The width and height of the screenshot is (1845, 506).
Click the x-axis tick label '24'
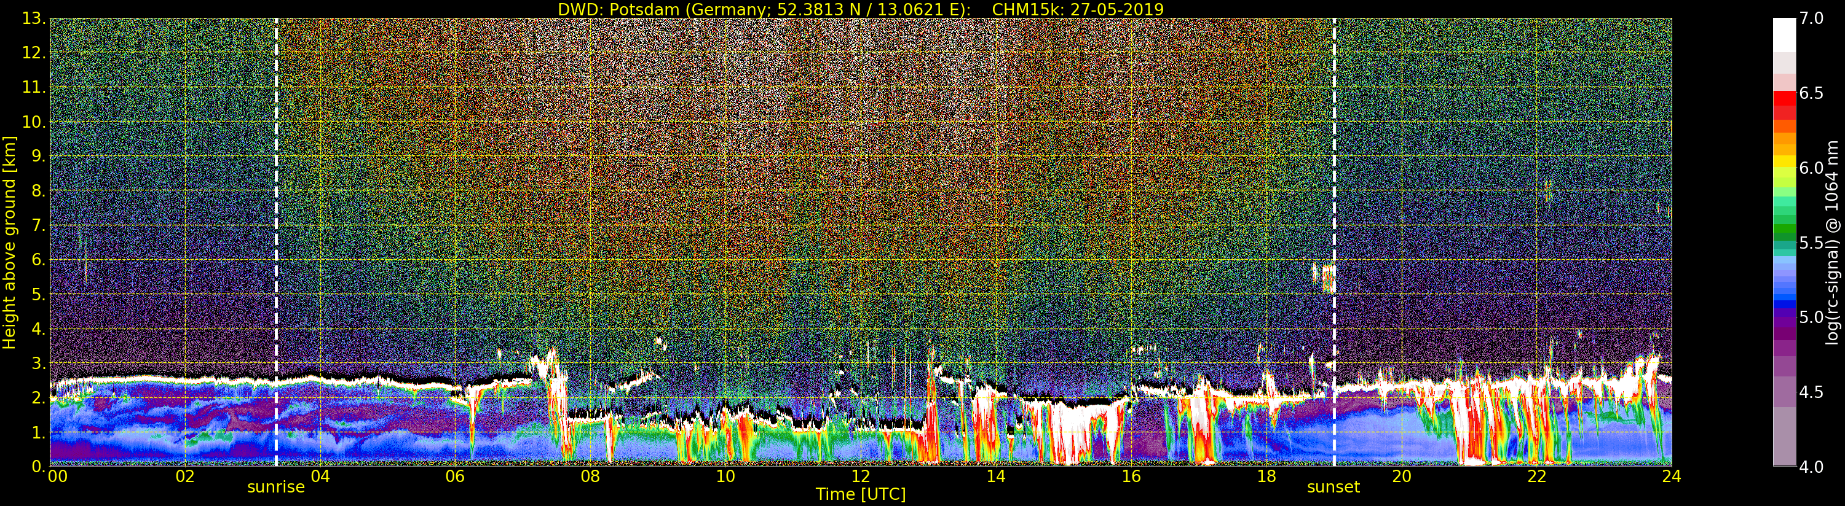tap(1671, 476)
